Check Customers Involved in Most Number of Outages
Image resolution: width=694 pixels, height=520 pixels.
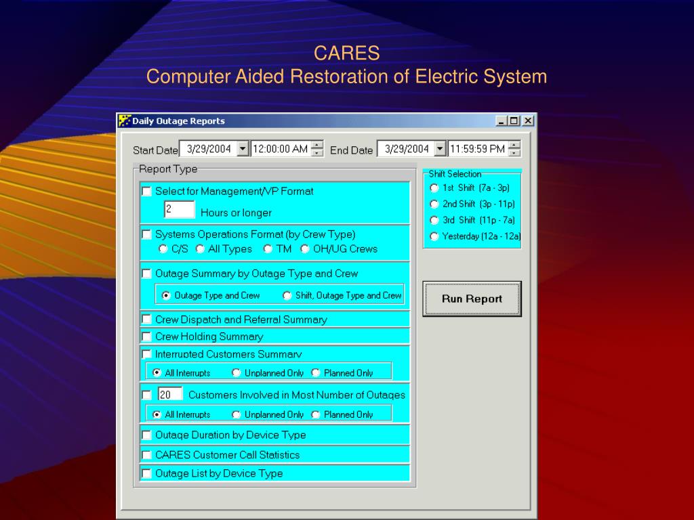(x=146, y=395)
